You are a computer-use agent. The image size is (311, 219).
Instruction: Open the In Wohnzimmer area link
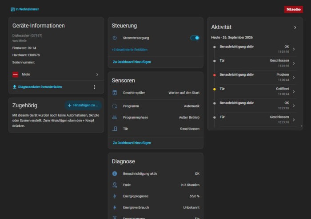(x=27, y=9)
